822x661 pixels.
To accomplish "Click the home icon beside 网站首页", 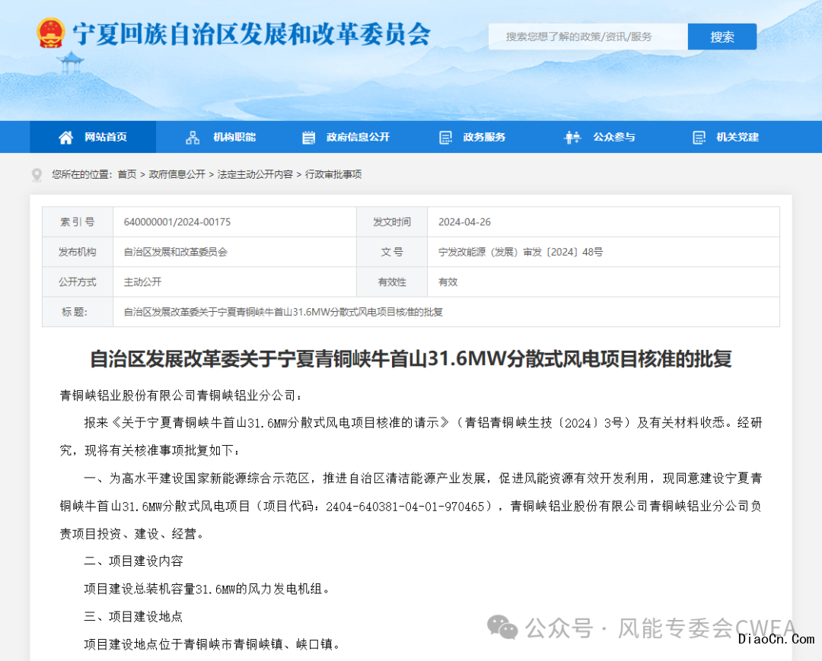I will pos(66,138).
